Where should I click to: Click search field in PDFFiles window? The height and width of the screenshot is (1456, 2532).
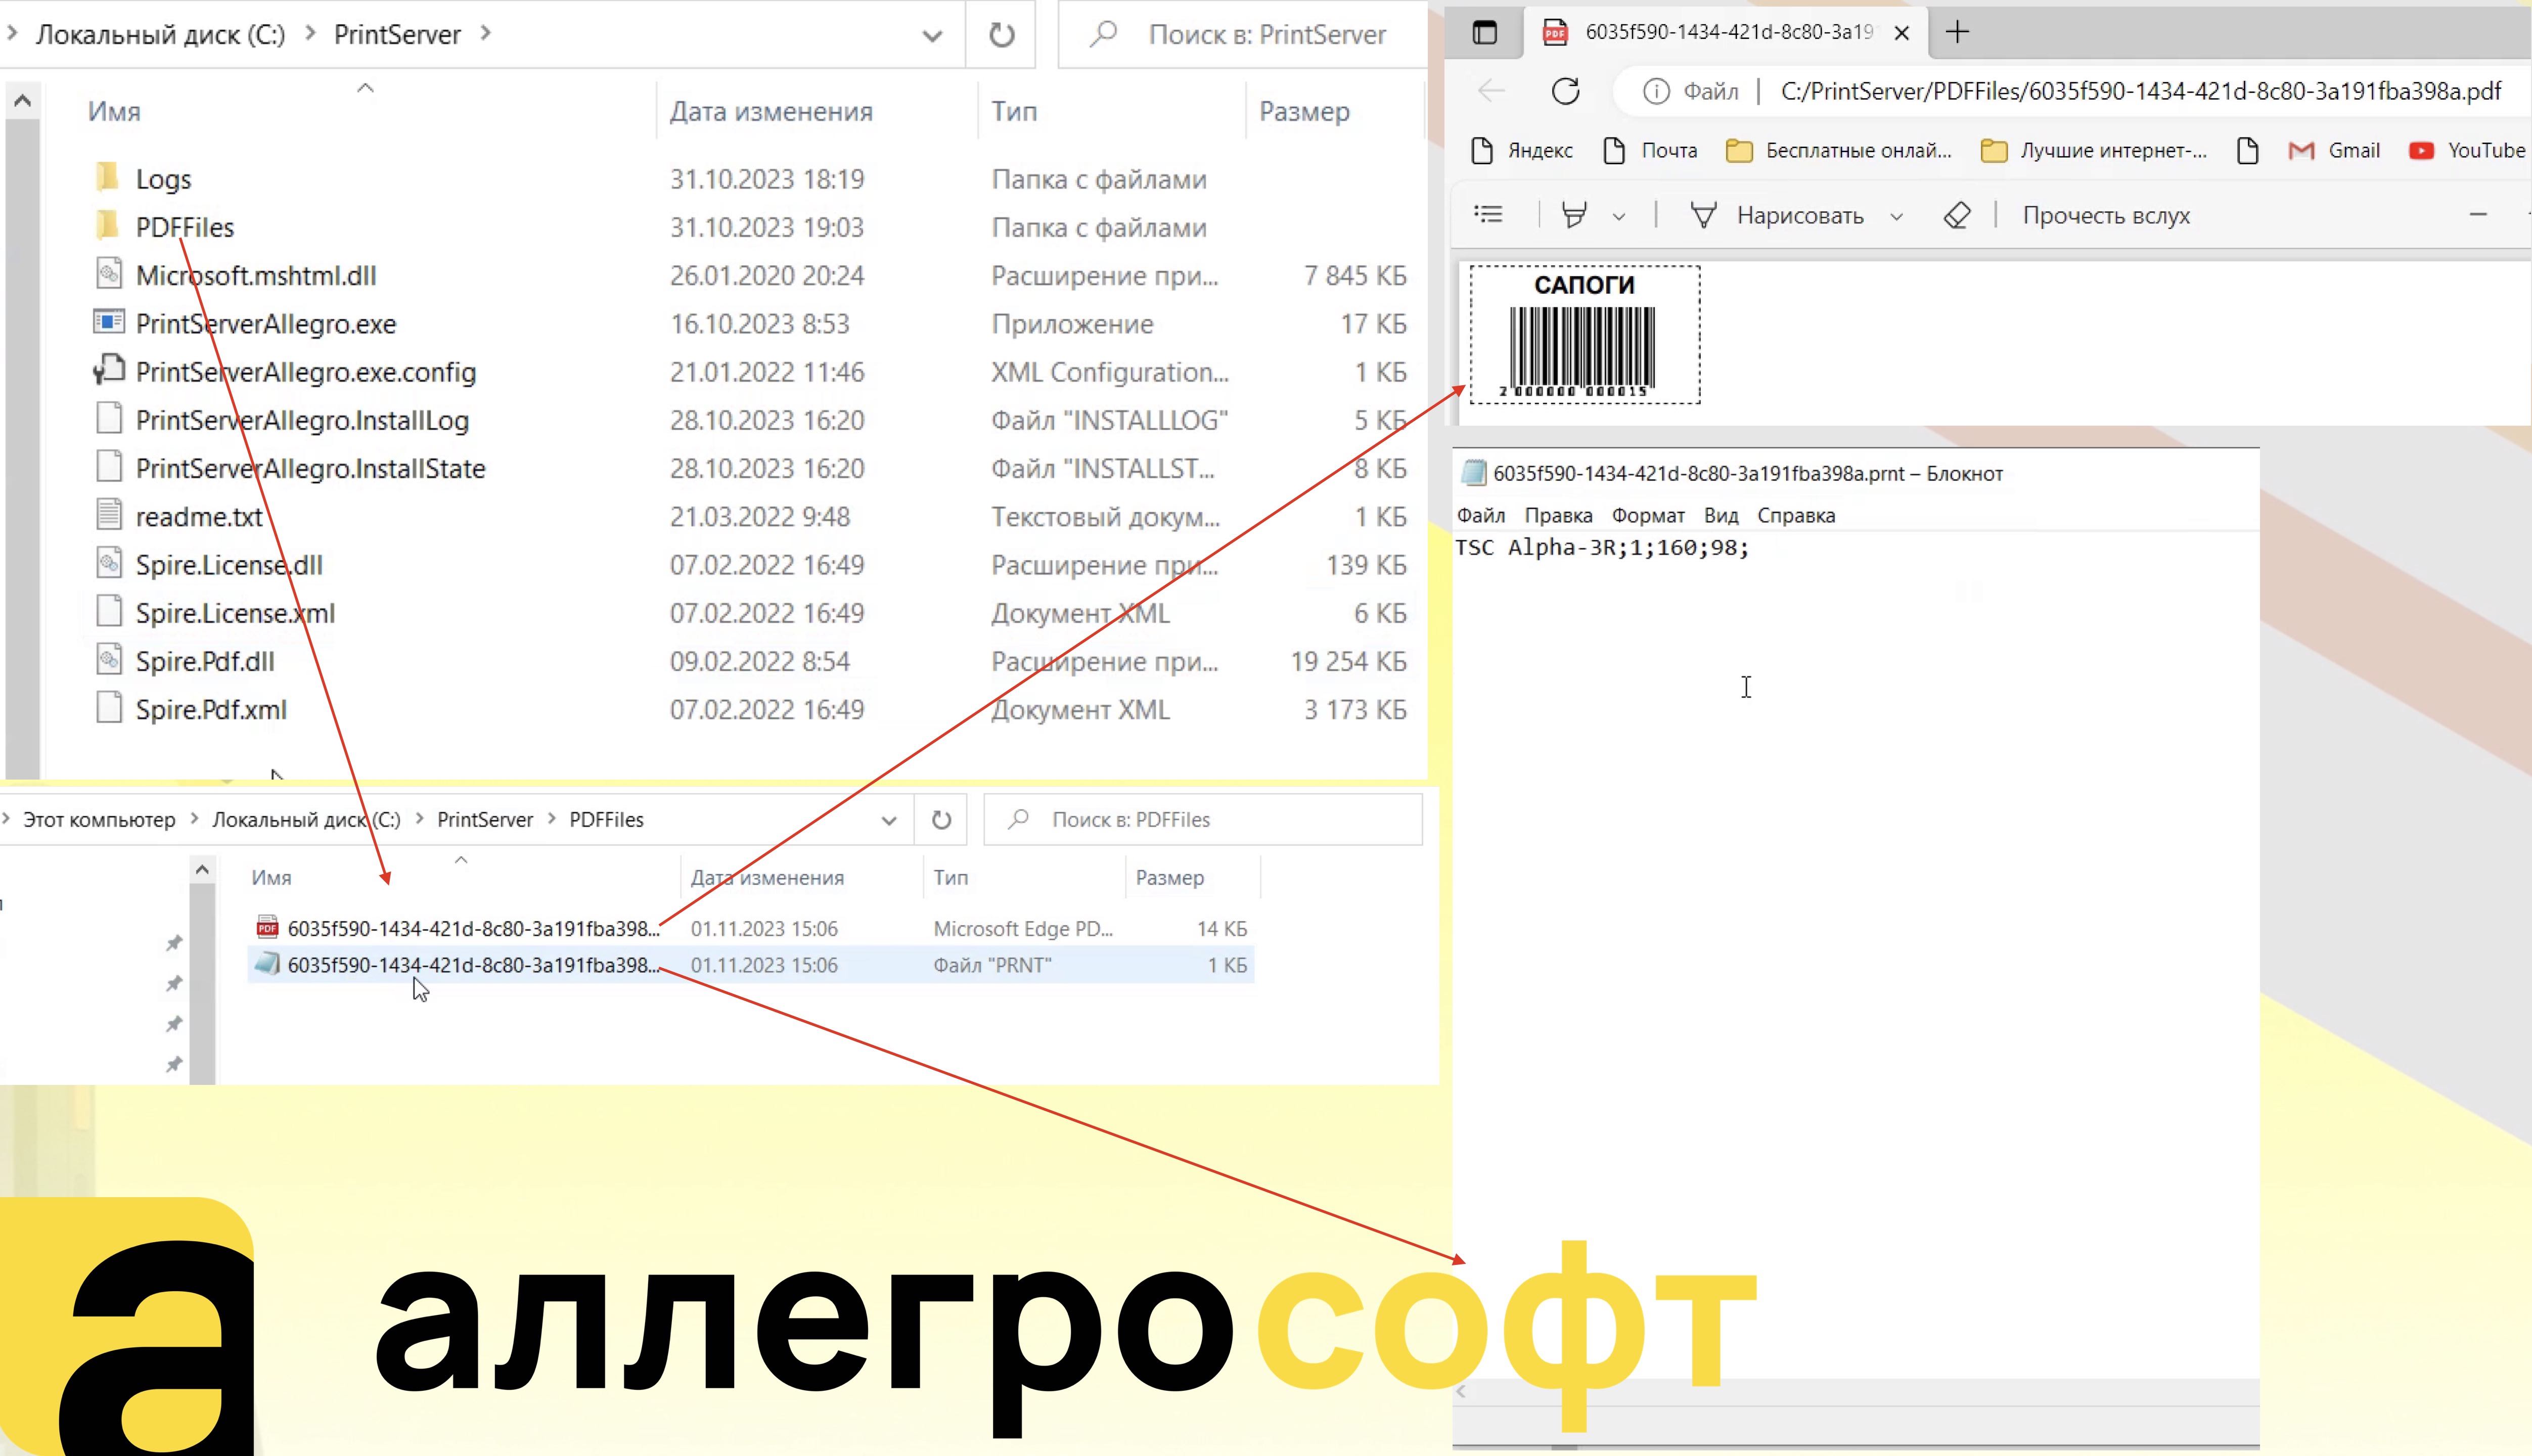pos(1203,820)
